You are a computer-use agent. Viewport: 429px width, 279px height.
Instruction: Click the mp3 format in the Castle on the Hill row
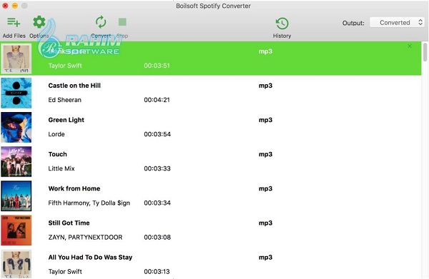(x=265, y=86)
